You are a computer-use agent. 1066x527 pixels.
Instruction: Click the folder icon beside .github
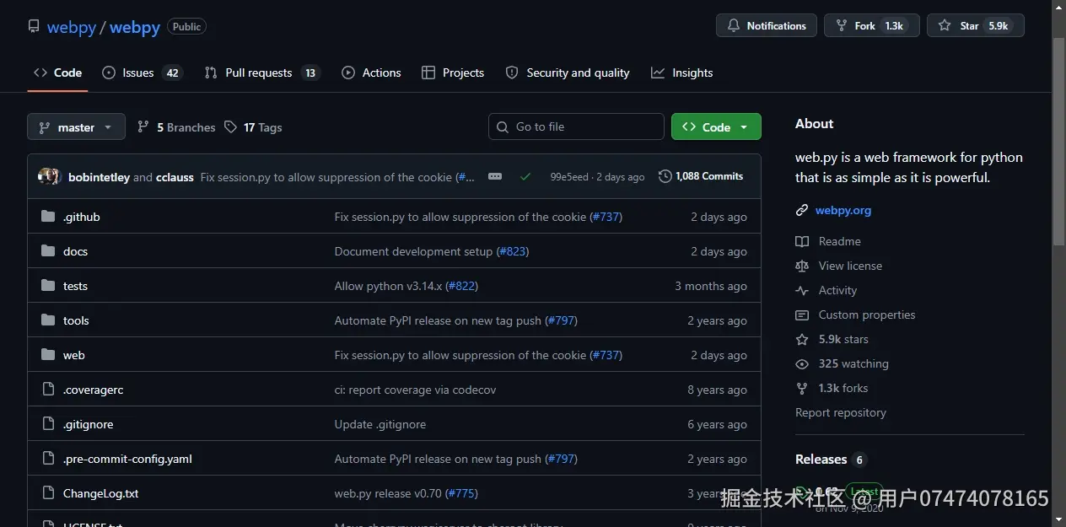pos(48,217)
